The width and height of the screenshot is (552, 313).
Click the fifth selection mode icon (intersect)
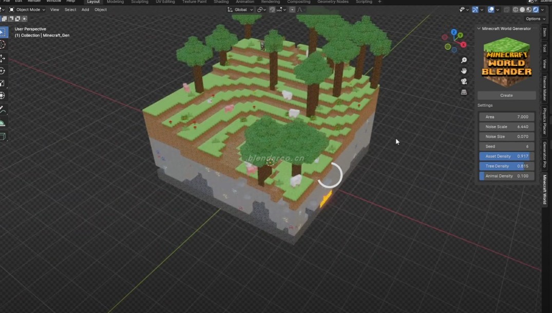click(24, 19)
